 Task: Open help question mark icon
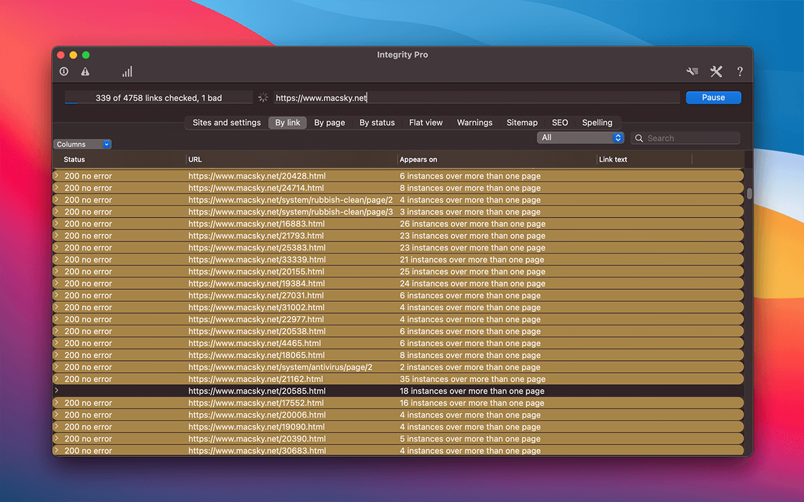pyautogui.click(x=740, y=72)
